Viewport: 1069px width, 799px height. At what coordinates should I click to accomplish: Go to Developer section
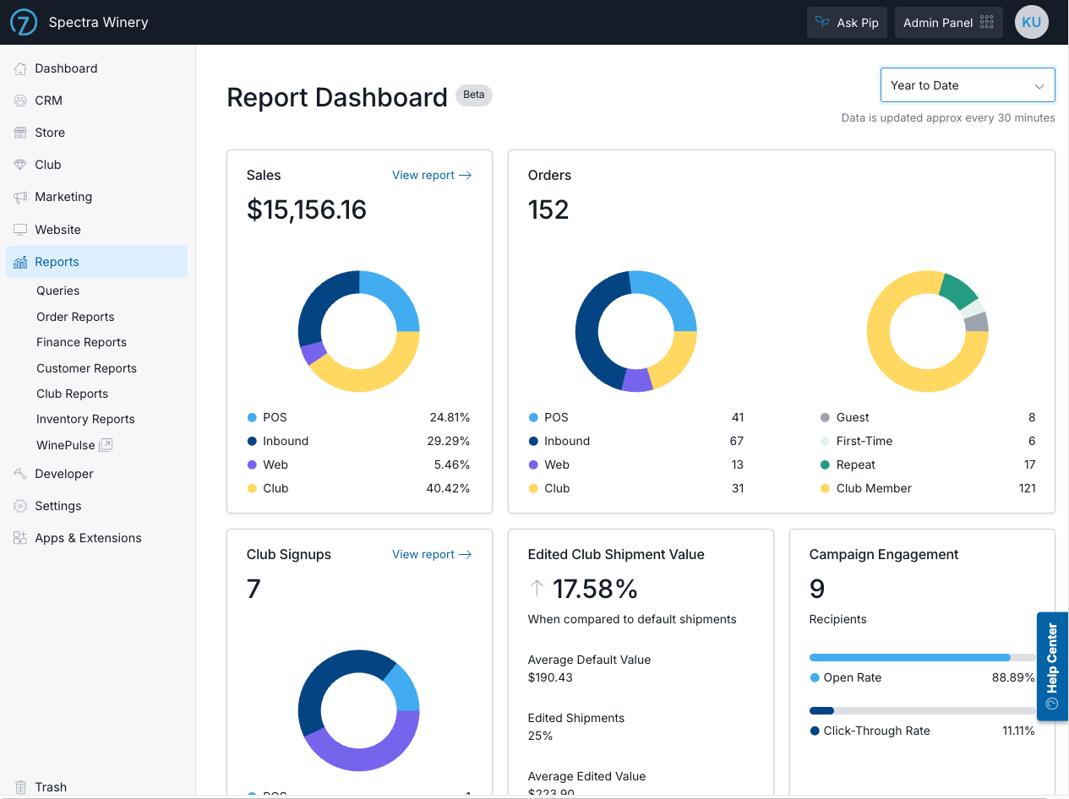(97, 474)
